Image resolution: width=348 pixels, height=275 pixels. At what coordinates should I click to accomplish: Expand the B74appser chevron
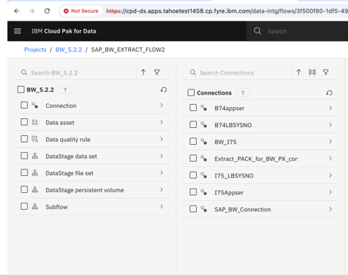(x=330, y=108)
